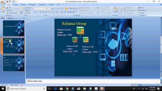Align text left in Paragraph group
The image size is (162, 91).
63,12
